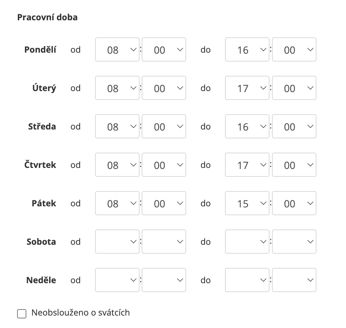Viewport: 346px width, 328px height.
Task: Open Neděle start minutes dropdown
Action: coord(164,280)
